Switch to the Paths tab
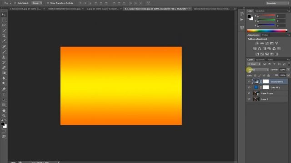This screenshot has width=291, height=163. tap(270, 60)
